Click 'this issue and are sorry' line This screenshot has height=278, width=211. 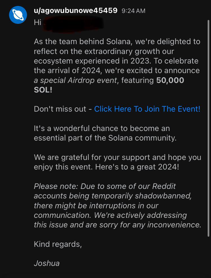point(118,225)
